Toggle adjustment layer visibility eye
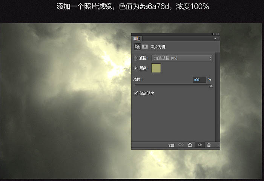Image resolution: width=264 pixels, height=181 pixels. tap(200, 145)
